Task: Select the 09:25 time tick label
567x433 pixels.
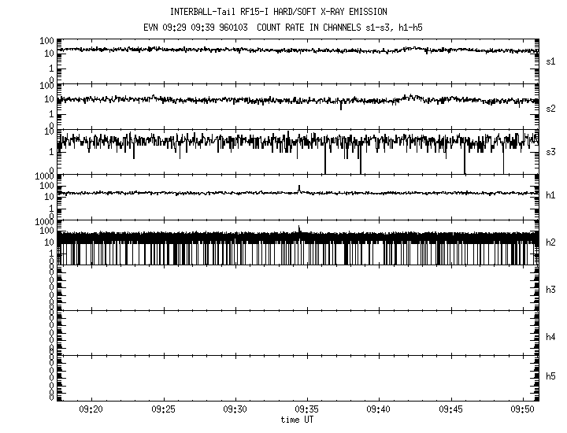Action: click(x=163, y=410)
